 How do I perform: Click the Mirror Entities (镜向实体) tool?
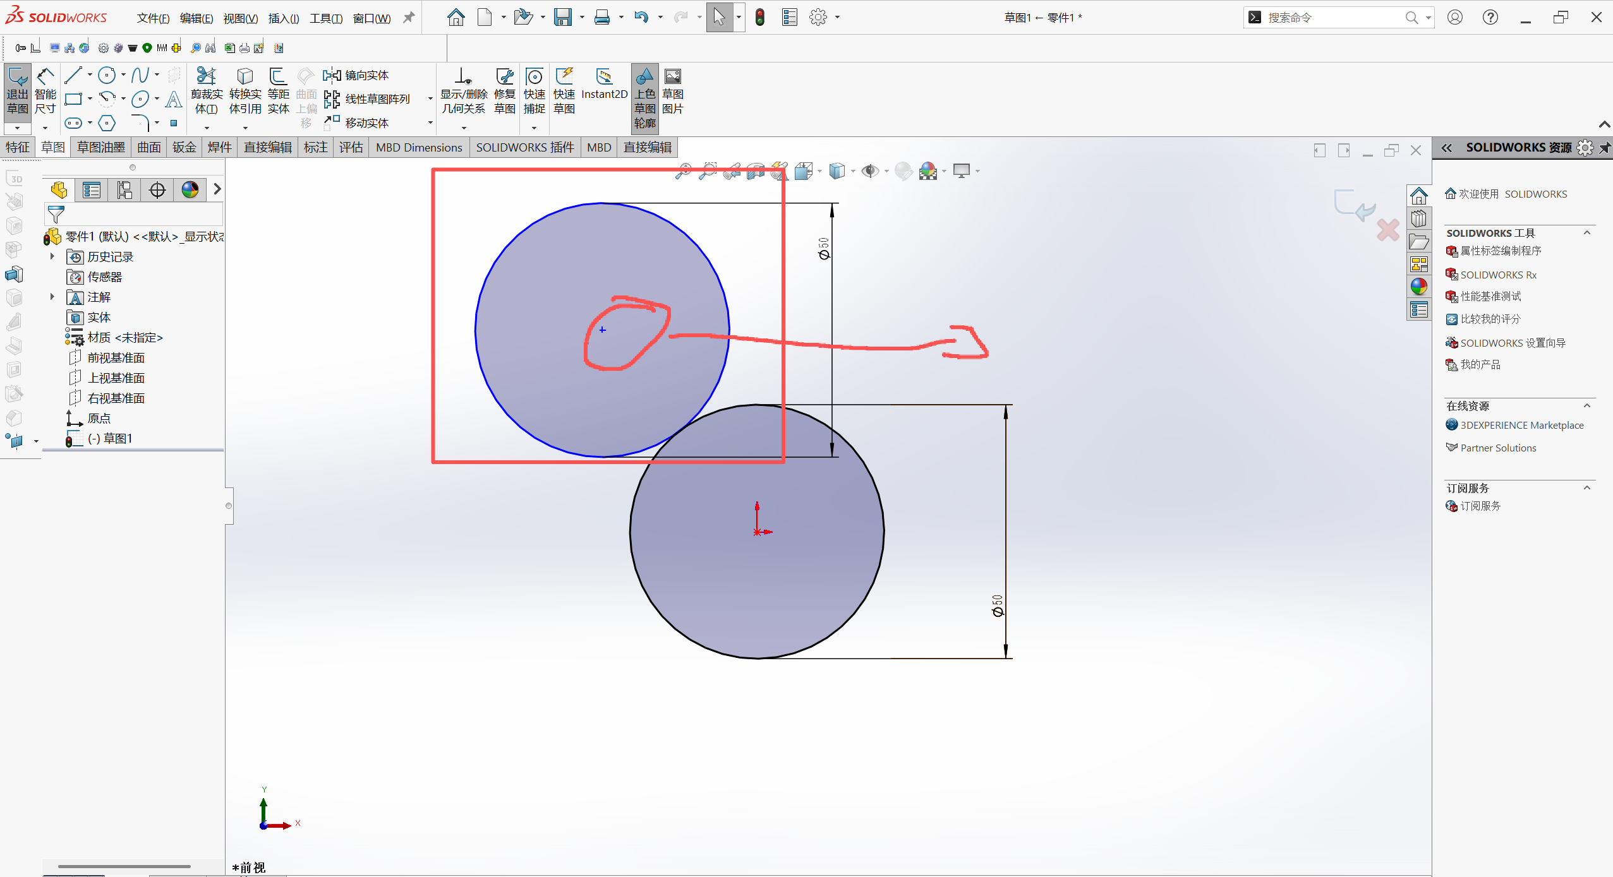[357, 76]
